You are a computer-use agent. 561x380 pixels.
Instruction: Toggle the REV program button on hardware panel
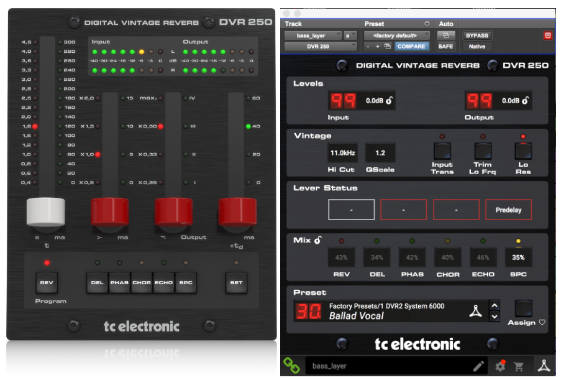[47, 283]
